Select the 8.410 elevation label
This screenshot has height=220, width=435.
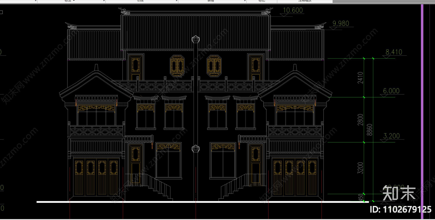394,52
